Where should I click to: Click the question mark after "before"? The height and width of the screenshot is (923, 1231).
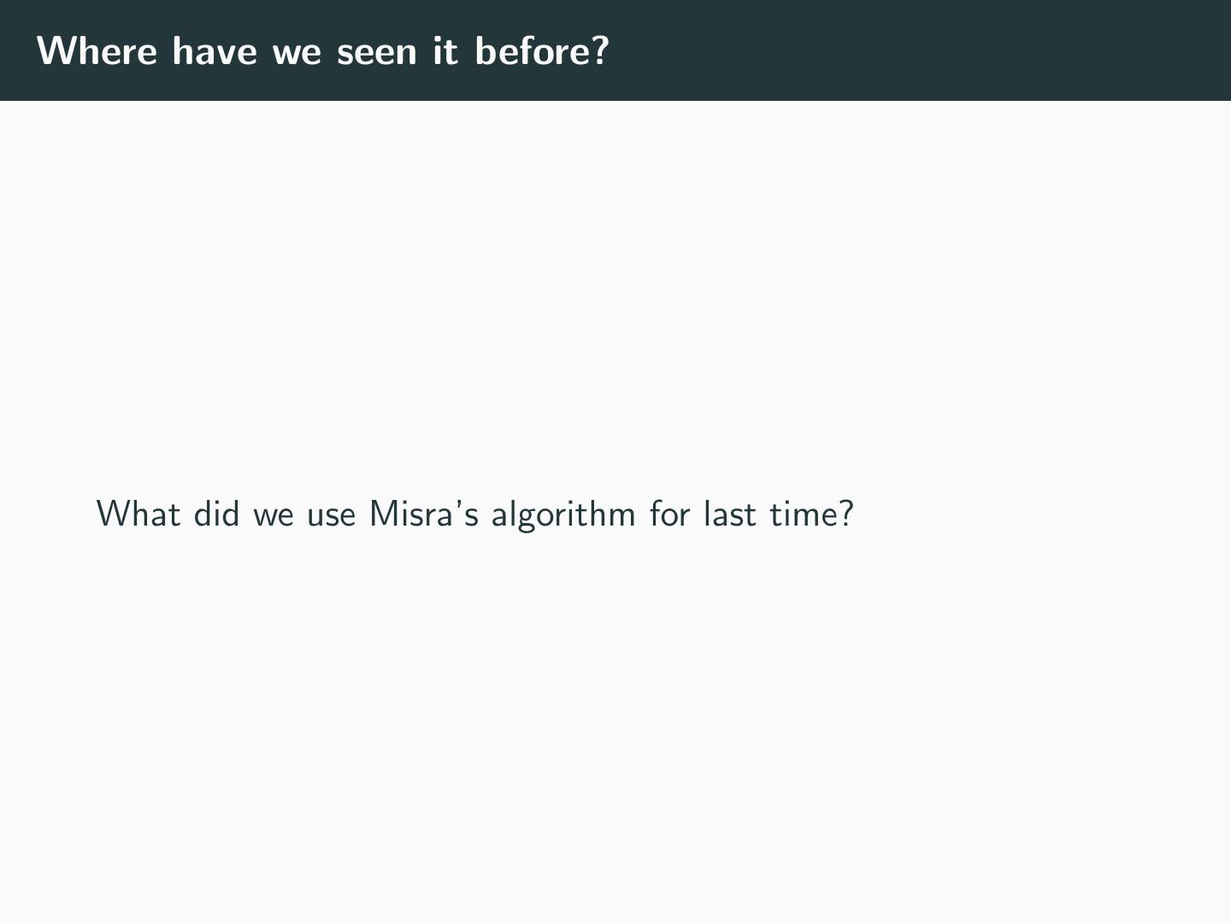600,51
